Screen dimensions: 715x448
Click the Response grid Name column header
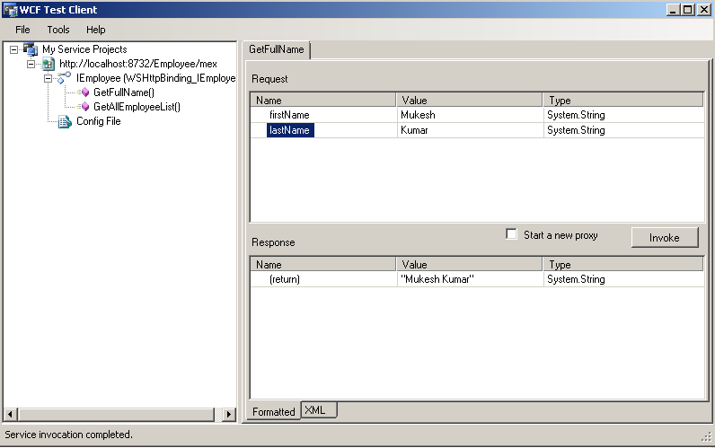323,264
